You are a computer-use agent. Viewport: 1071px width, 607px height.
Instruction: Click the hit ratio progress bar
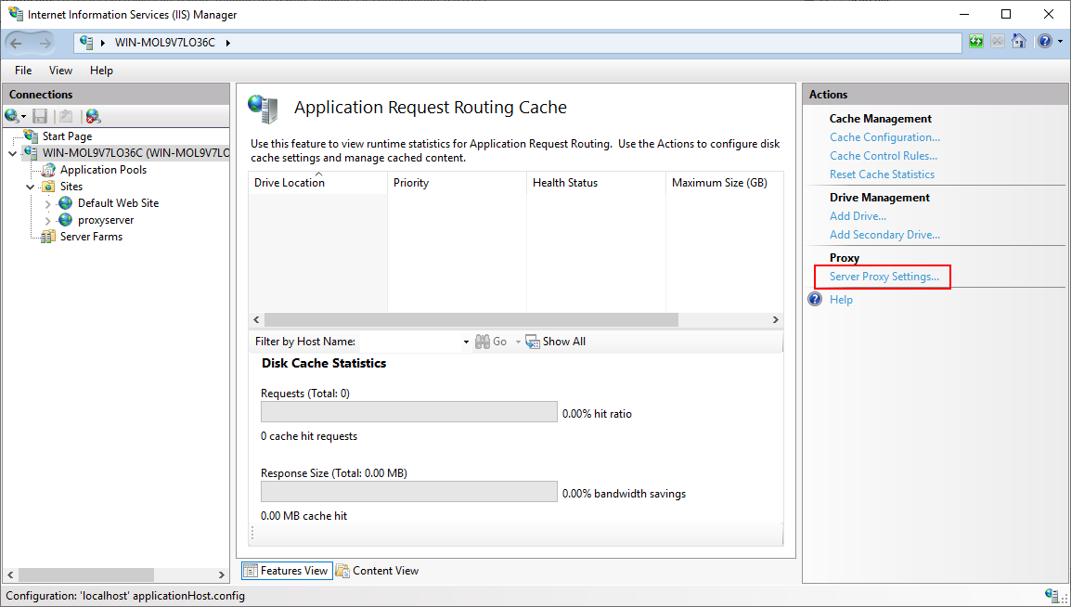coord(408,412)
